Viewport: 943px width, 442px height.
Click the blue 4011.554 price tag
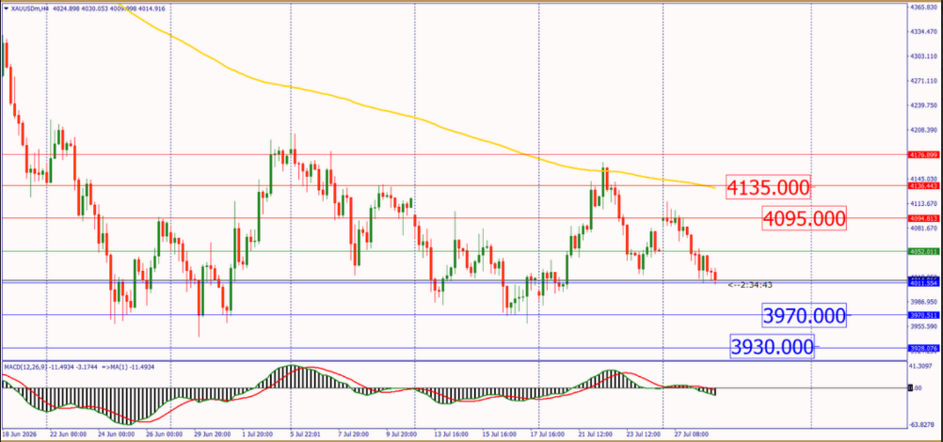click(923, 282)
